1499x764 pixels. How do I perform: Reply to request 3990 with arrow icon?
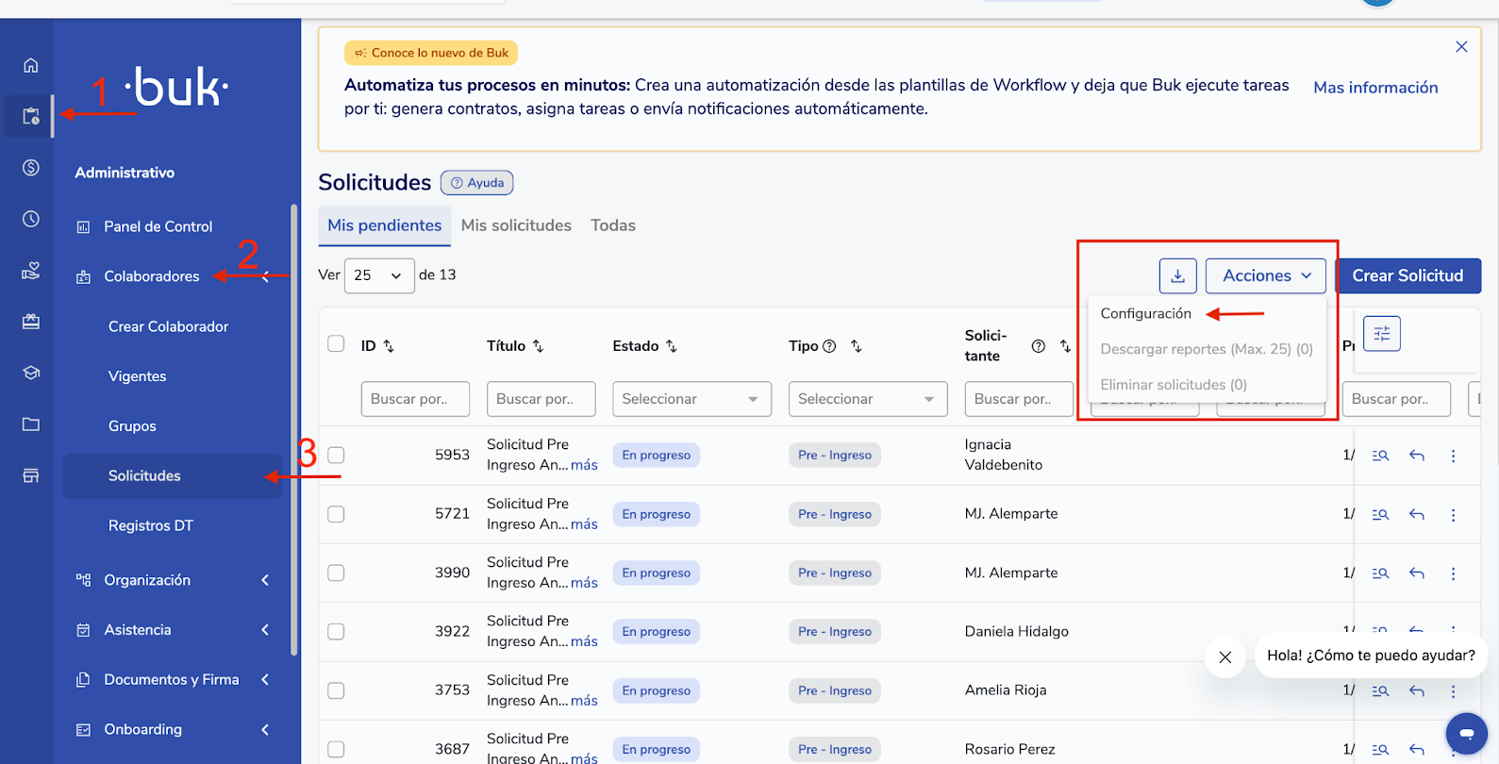tap(1417, 573)
